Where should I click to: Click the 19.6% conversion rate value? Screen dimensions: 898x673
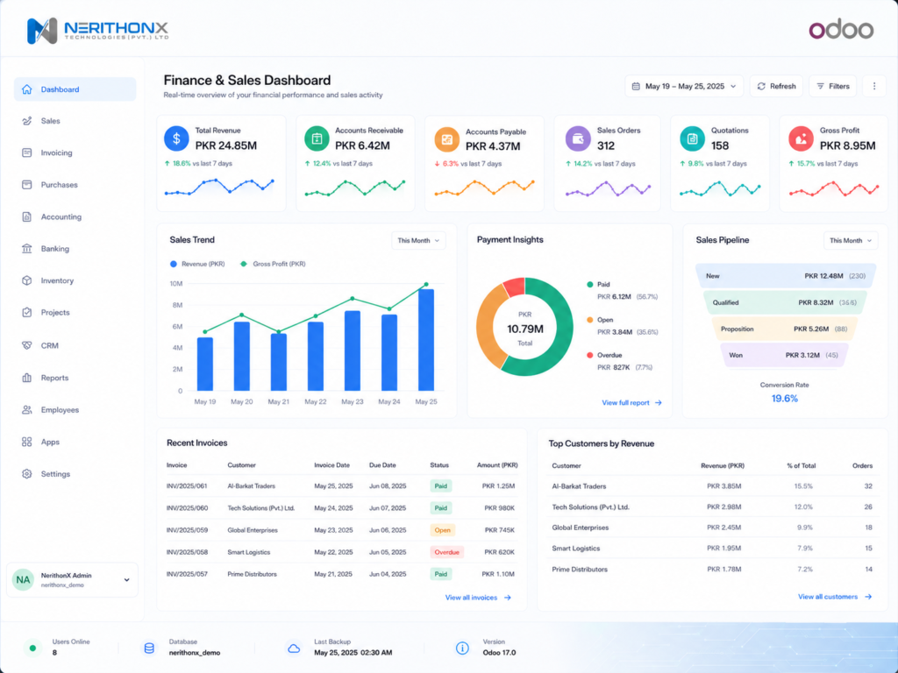click(785, 399)
